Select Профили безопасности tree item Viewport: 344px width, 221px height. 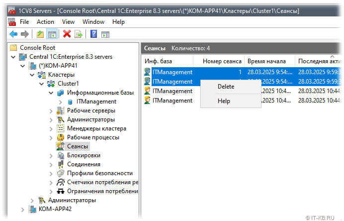click(100, 173)
